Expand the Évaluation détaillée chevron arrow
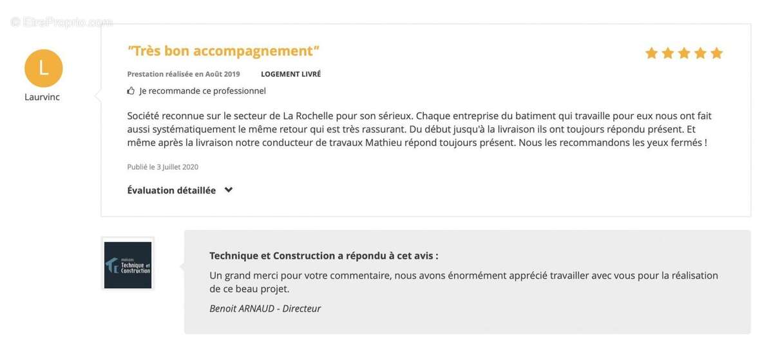 coord(228,190)
